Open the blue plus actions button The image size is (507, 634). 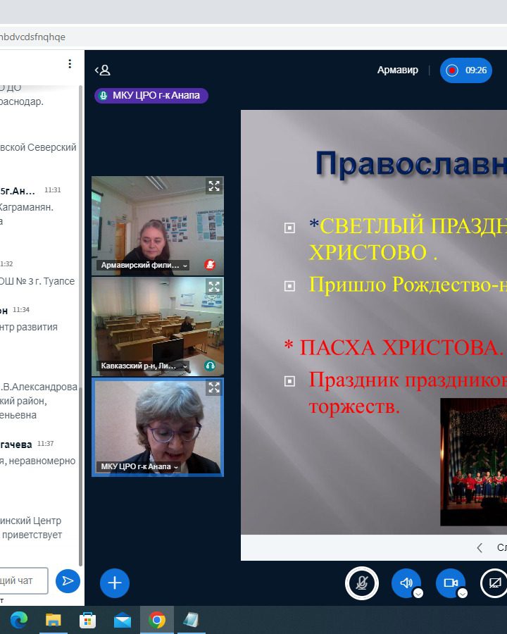[x=115, y=583]
